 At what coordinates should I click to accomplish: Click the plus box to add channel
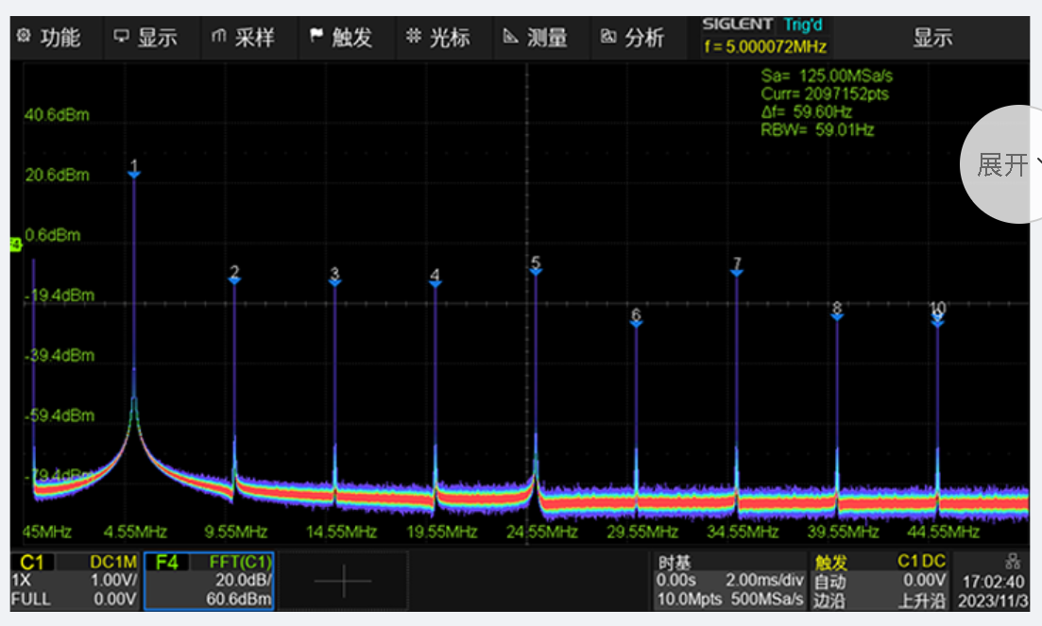(x=343, y=581)
